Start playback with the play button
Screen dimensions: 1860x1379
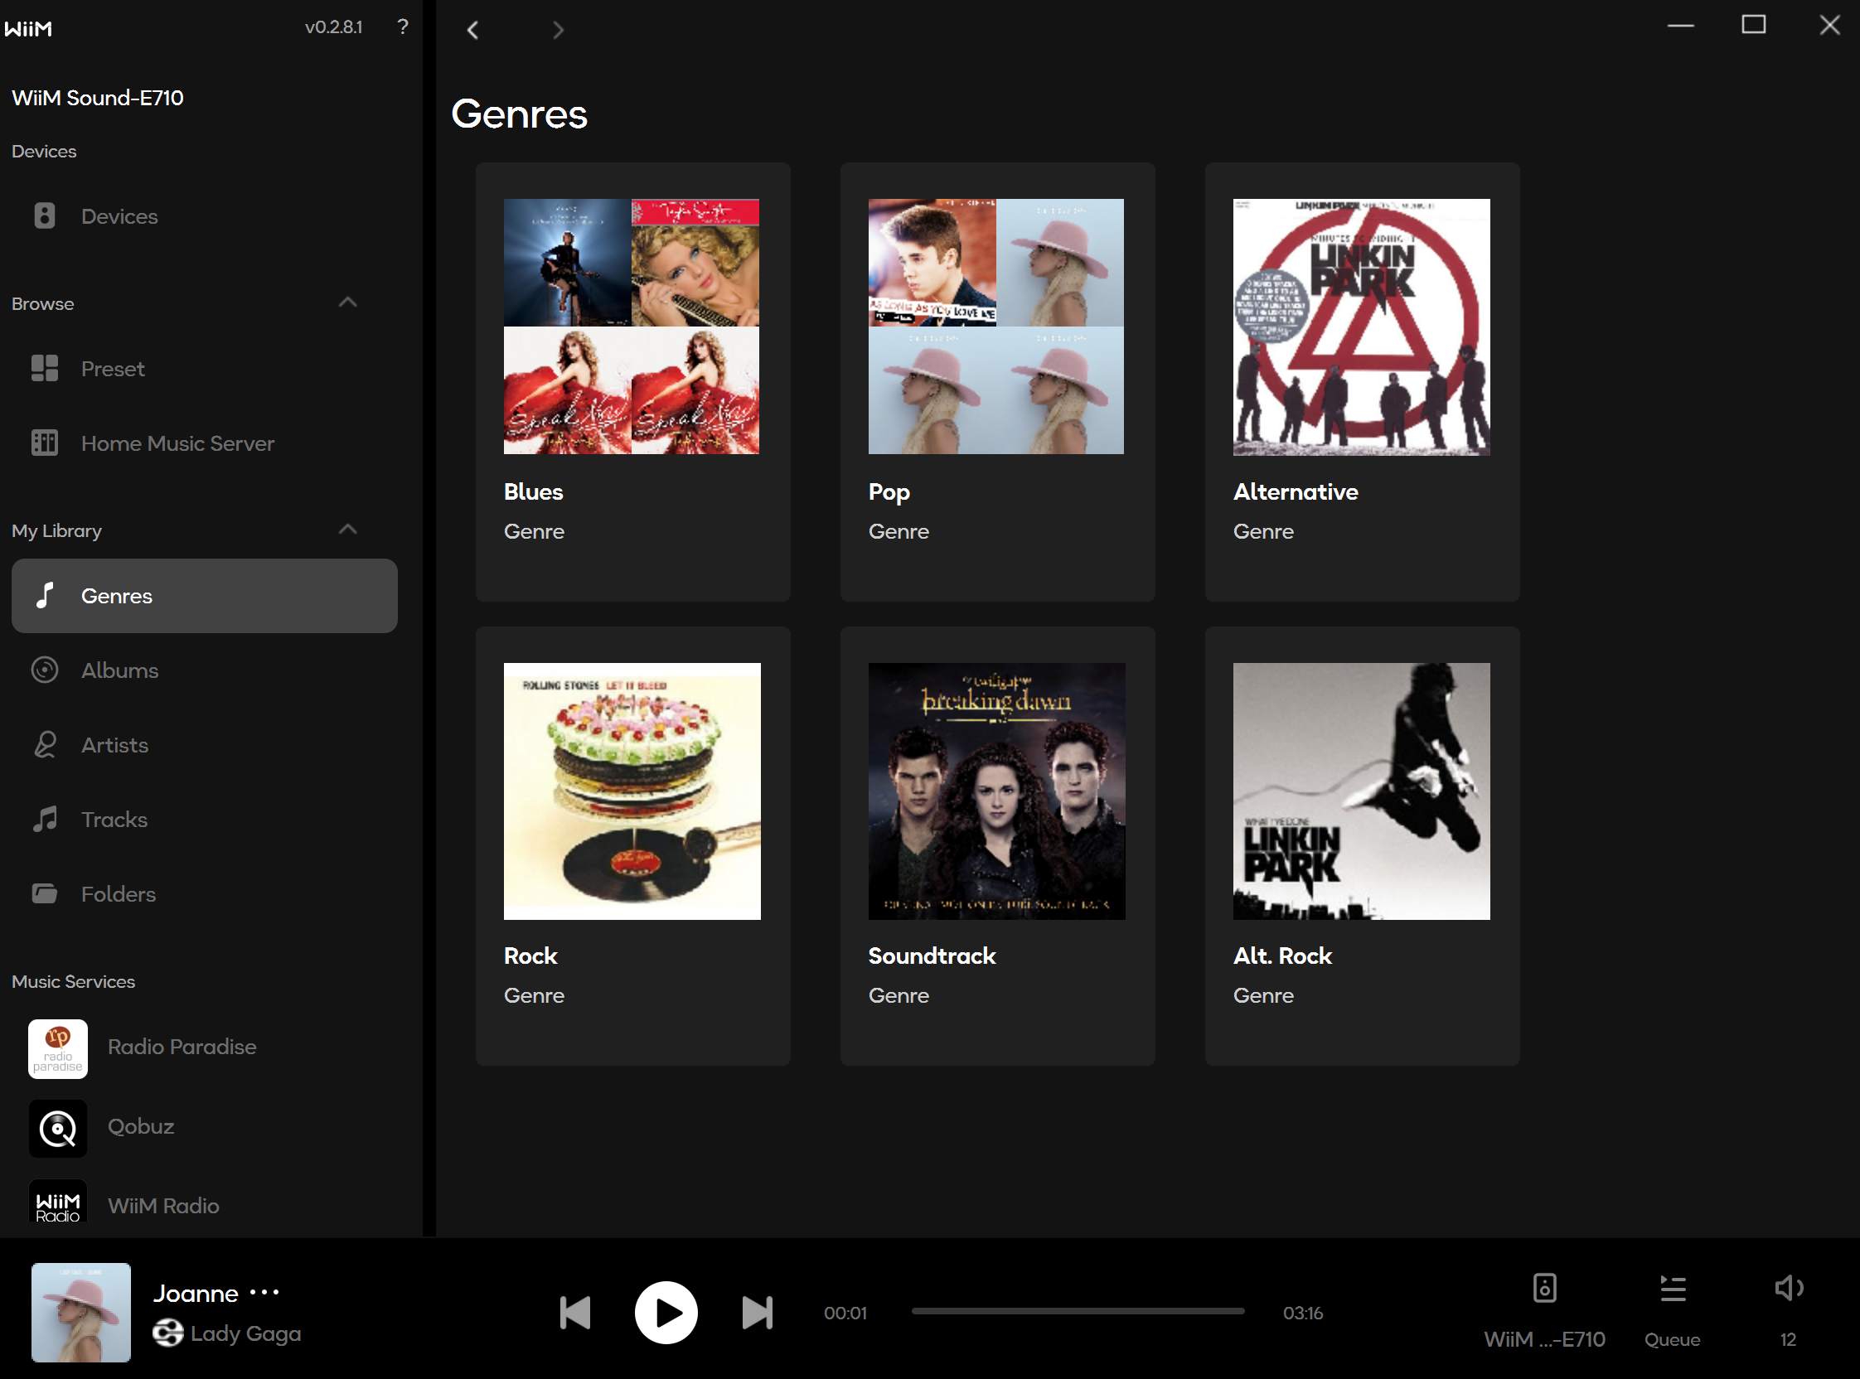point(666,1312)
